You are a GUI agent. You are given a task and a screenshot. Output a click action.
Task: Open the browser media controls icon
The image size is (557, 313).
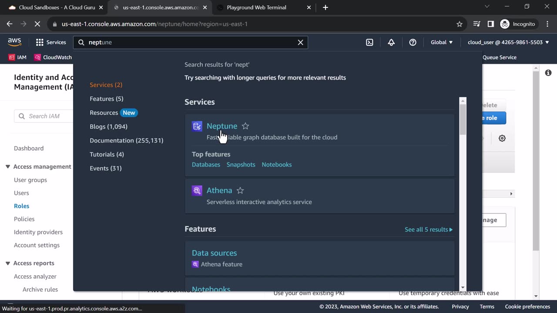tap(477, 24)
